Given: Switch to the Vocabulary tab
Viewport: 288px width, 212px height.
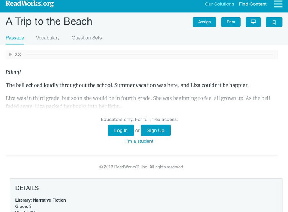Looking at the screenshot, I should [48, 38].
